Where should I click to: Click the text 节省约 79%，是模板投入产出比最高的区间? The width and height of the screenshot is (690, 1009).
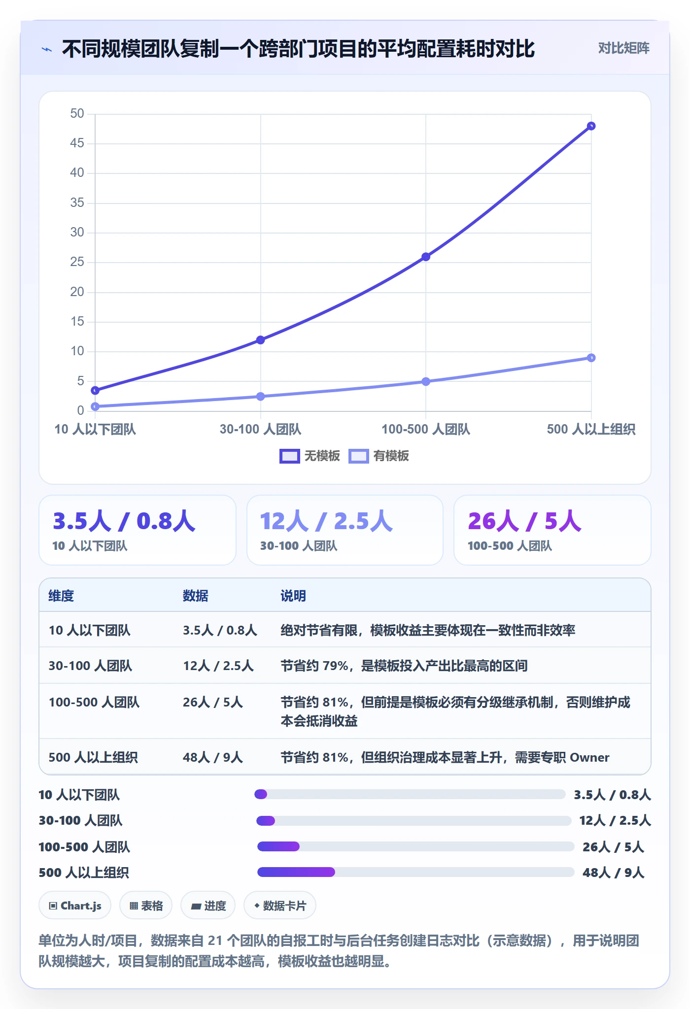[404, 666]
